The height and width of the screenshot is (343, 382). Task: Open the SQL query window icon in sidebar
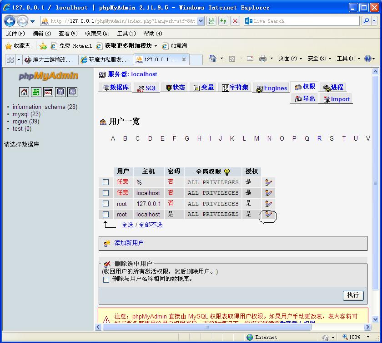tap(48, 92)
